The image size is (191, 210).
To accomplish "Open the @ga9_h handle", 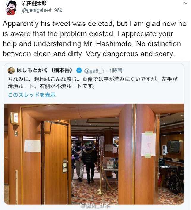I will (94, 70).
